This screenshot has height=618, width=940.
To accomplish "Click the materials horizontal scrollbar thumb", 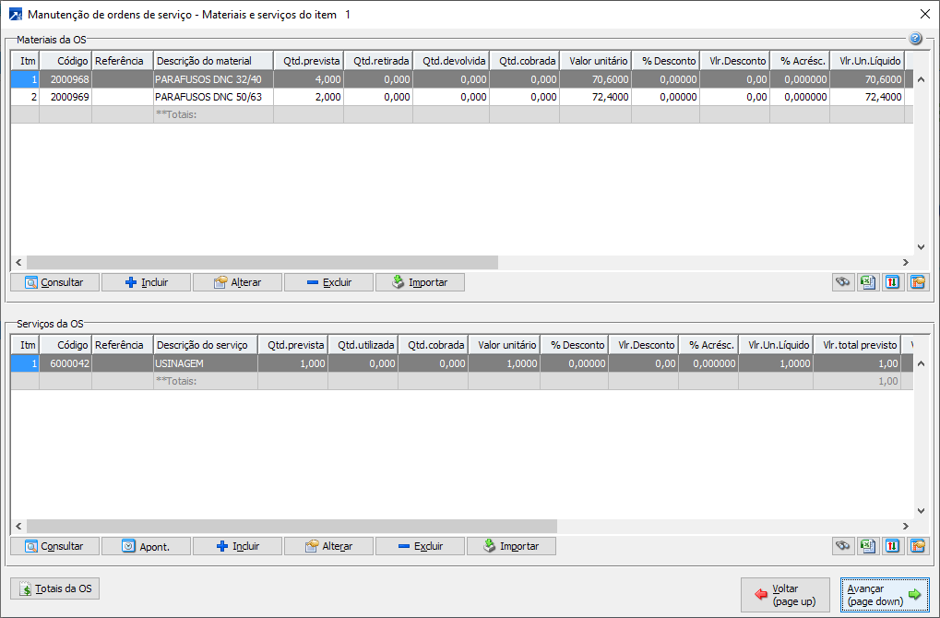I will pos(262,263).
